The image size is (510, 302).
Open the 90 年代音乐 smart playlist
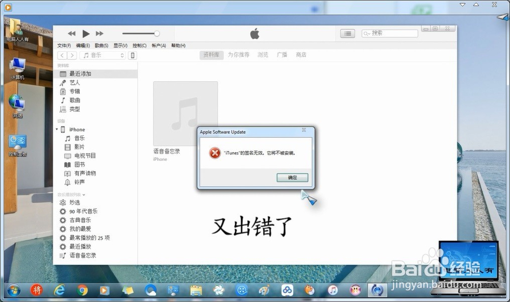click(83, 211)
